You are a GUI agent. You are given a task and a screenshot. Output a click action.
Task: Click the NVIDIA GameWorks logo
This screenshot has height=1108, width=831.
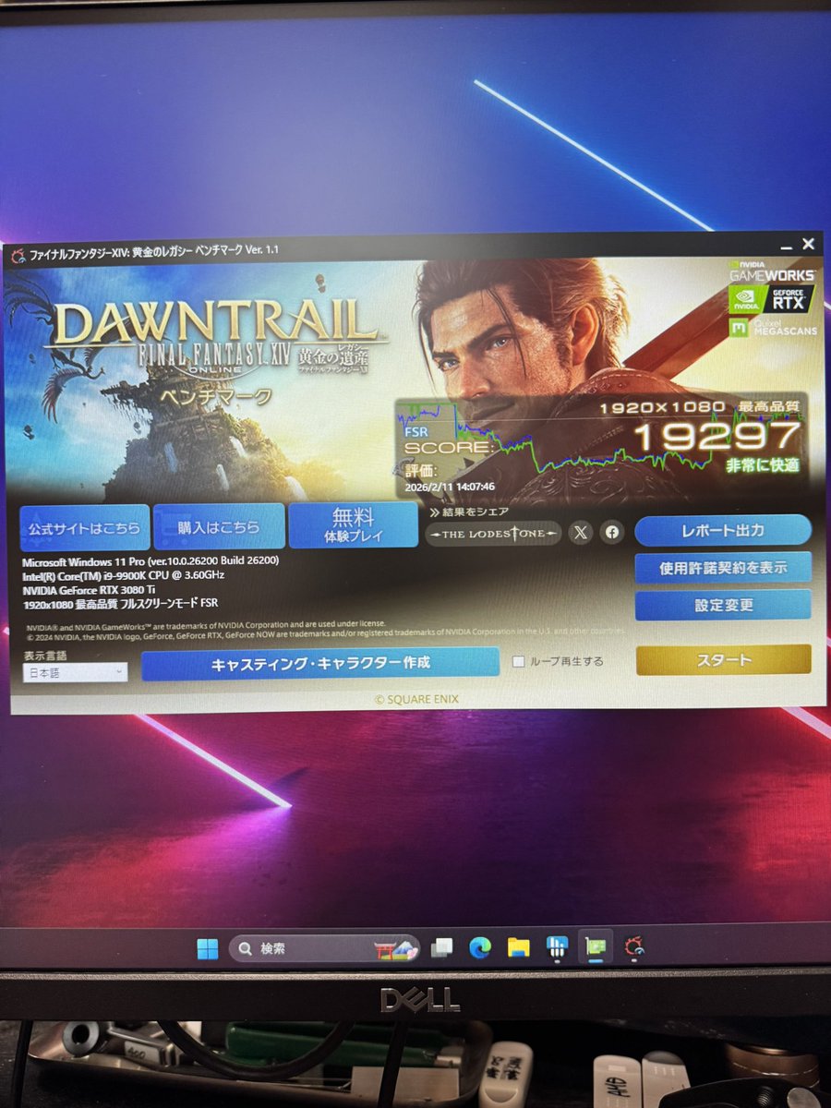coord(773,271)
